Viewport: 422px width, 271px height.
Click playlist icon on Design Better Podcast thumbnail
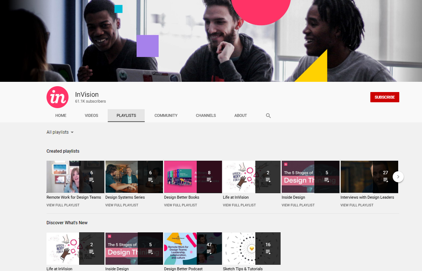tap(209, 252)
